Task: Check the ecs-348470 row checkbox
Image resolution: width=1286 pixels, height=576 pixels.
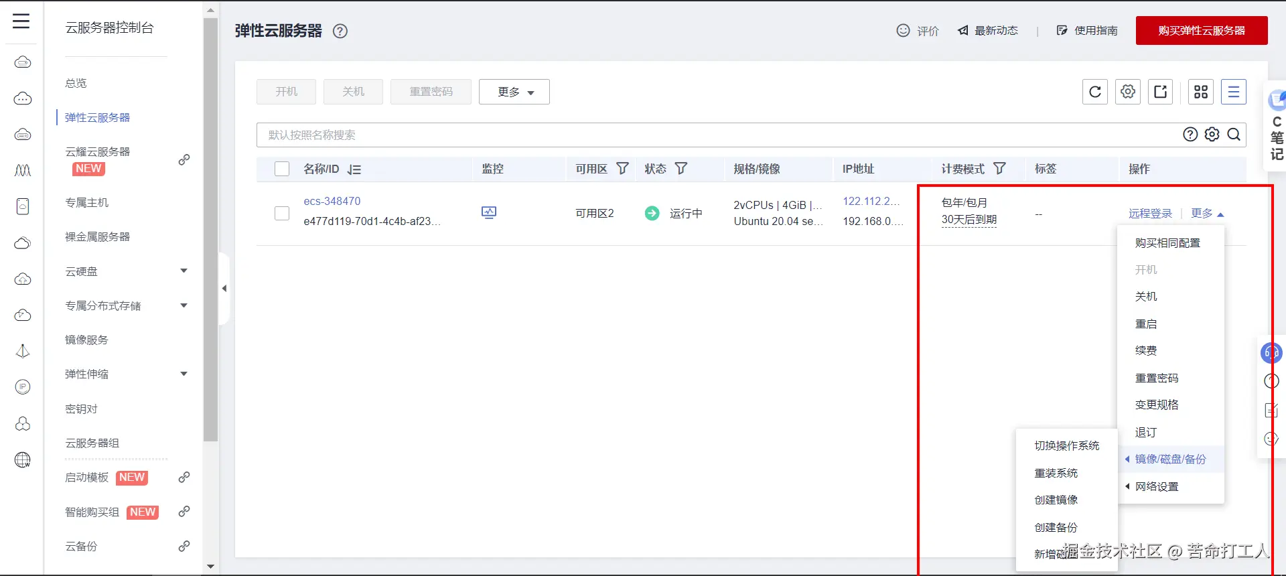Action: point(282,213)
